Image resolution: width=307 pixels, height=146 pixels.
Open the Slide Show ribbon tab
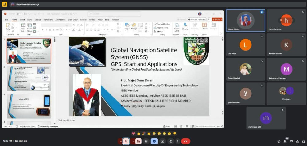[x=73, y=20]
